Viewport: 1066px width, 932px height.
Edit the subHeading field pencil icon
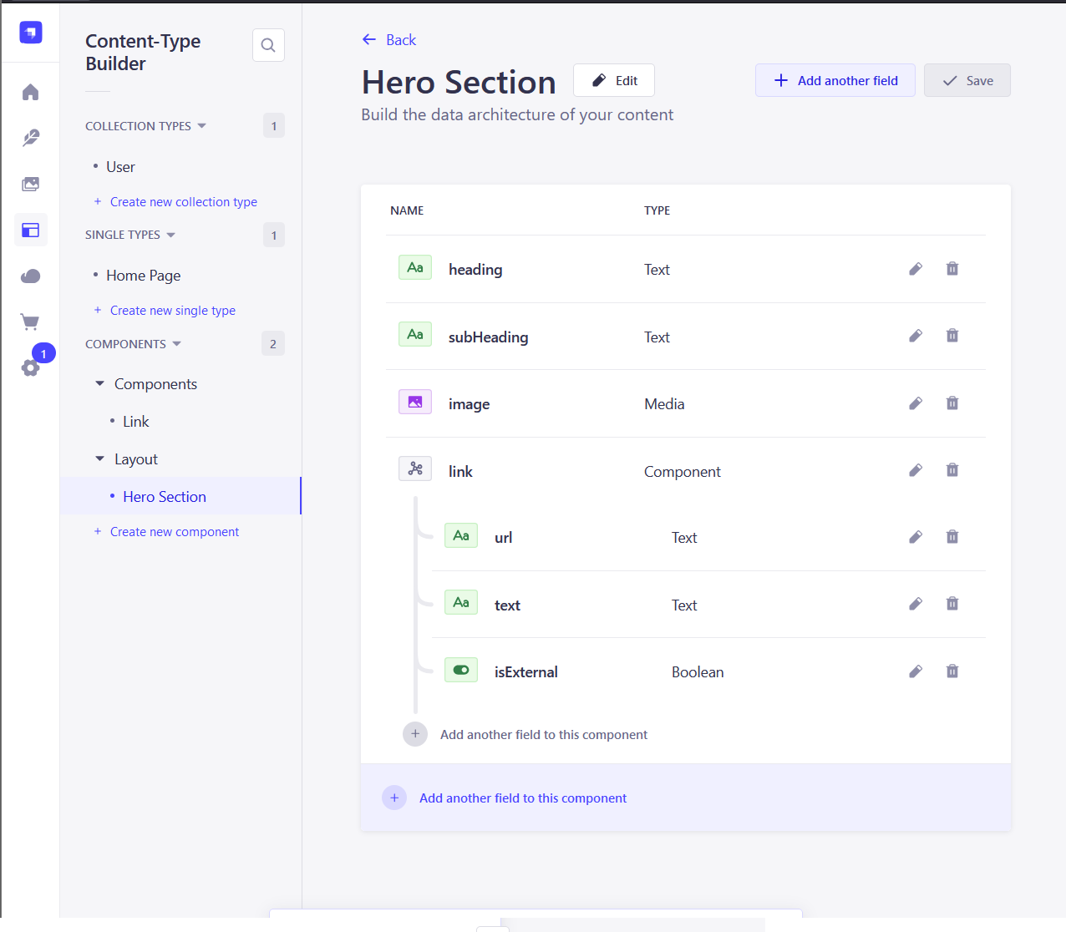point(916,336)
